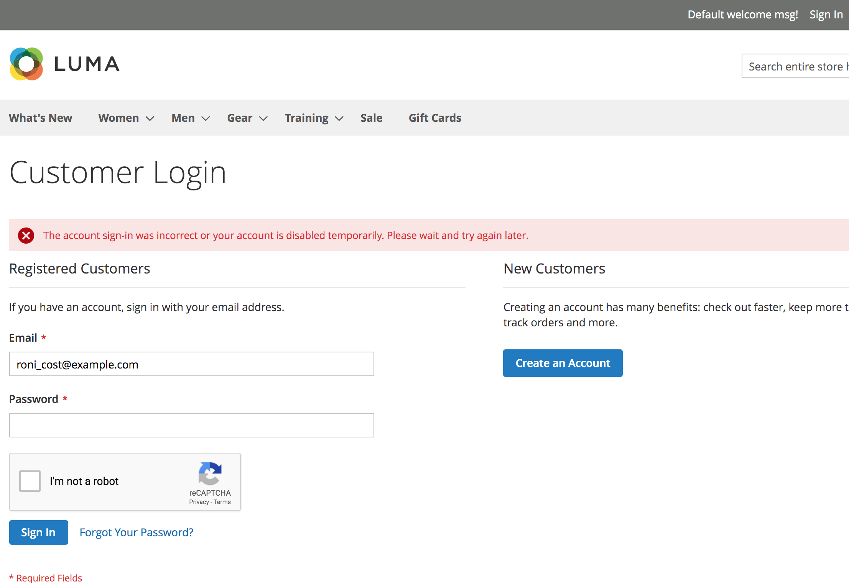Go to the Sale page
Image resolution: width=849 pixels, height=583 pixels.
372,118
